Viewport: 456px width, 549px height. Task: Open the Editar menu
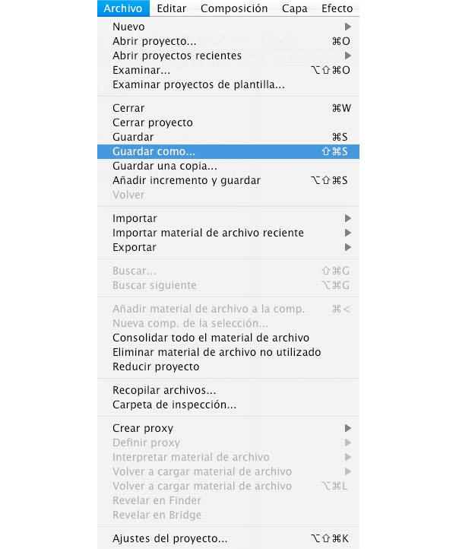pos(172,8)
